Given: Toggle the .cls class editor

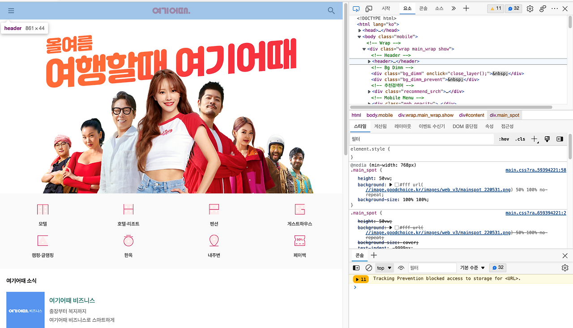Looking at the screenshot, I should 520,139.
